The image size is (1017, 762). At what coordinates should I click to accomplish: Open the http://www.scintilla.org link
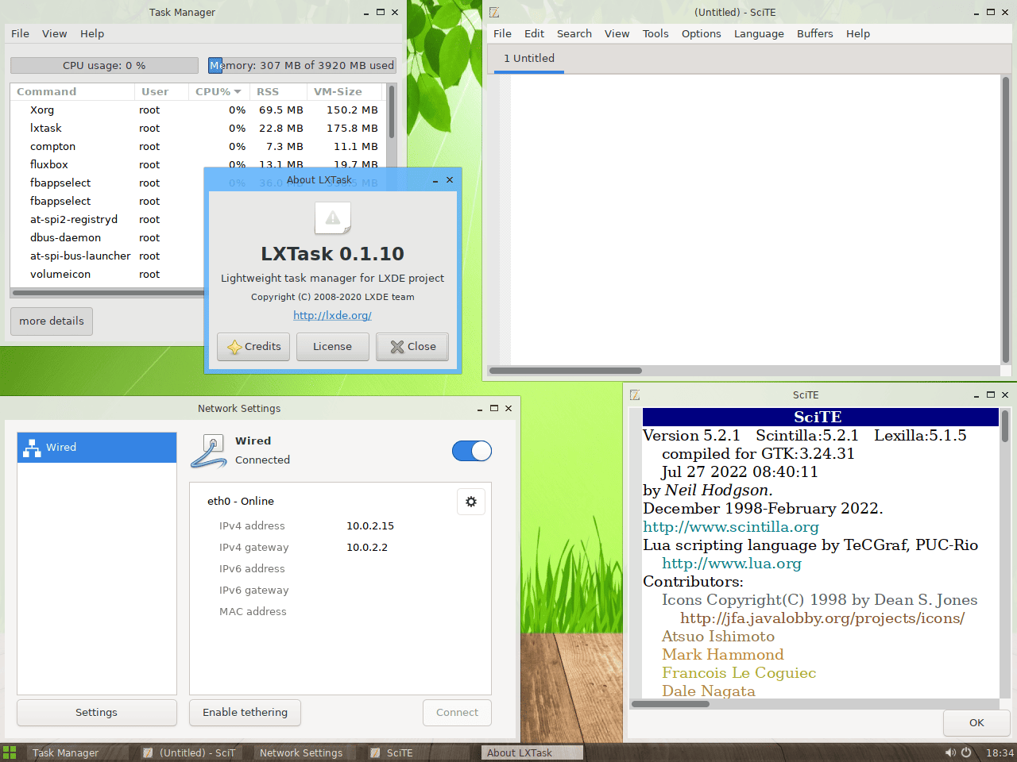731,527
